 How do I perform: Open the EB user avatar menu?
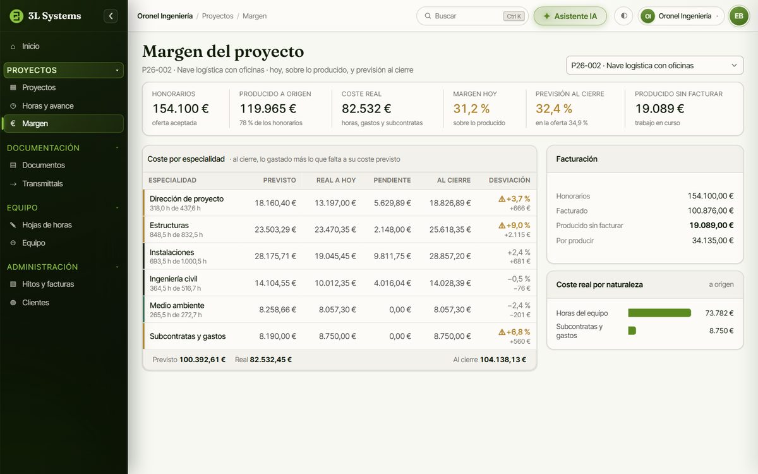(738, 16)
